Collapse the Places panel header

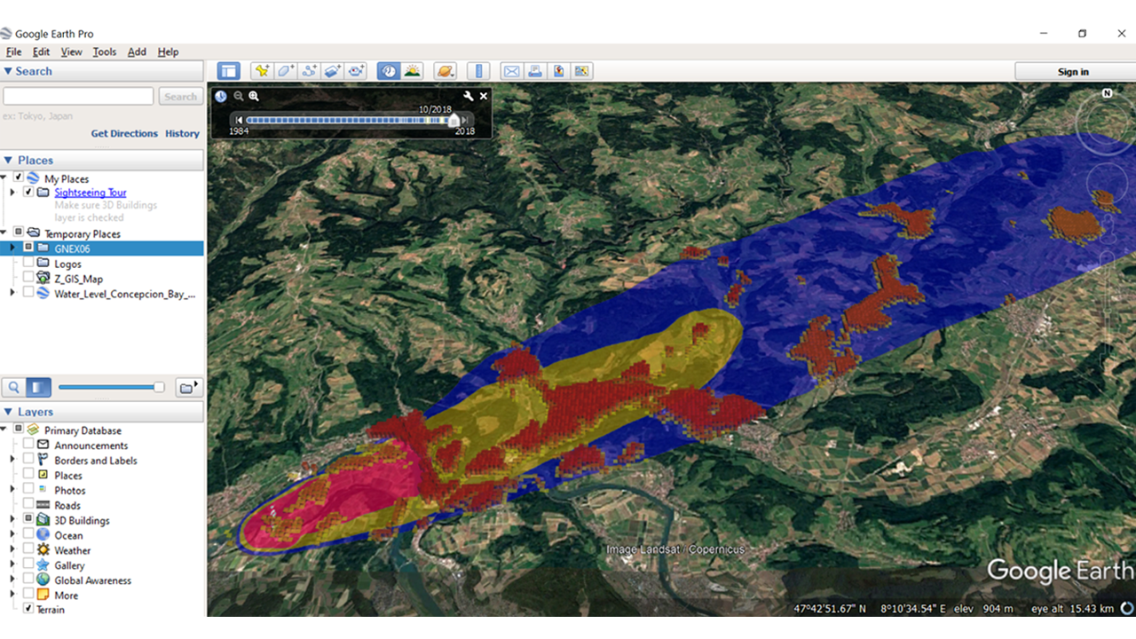click(102, 160)
